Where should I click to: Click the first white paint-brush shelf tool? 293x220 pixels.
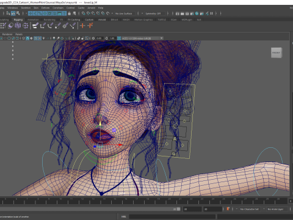point(35,26)
